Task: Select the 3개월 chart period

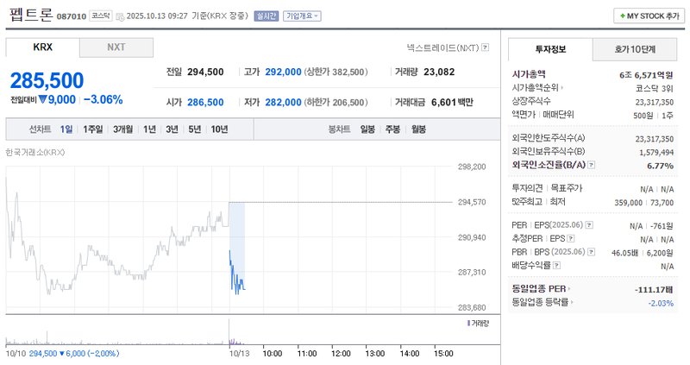Action: [x=122, y=129]
